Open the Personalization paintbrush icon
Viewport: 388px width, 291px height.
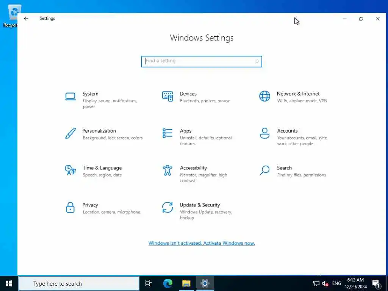point(70,133)
